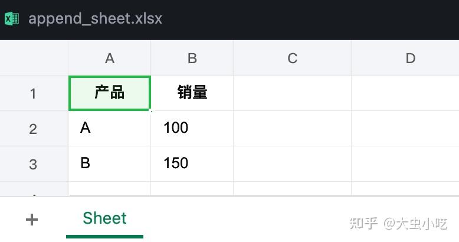Select row 3 header
459x242 pixels.
(33, 163)
